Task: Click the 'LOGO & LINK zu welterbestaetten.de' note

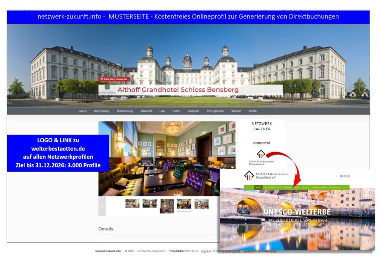Action: click(58, 153)
